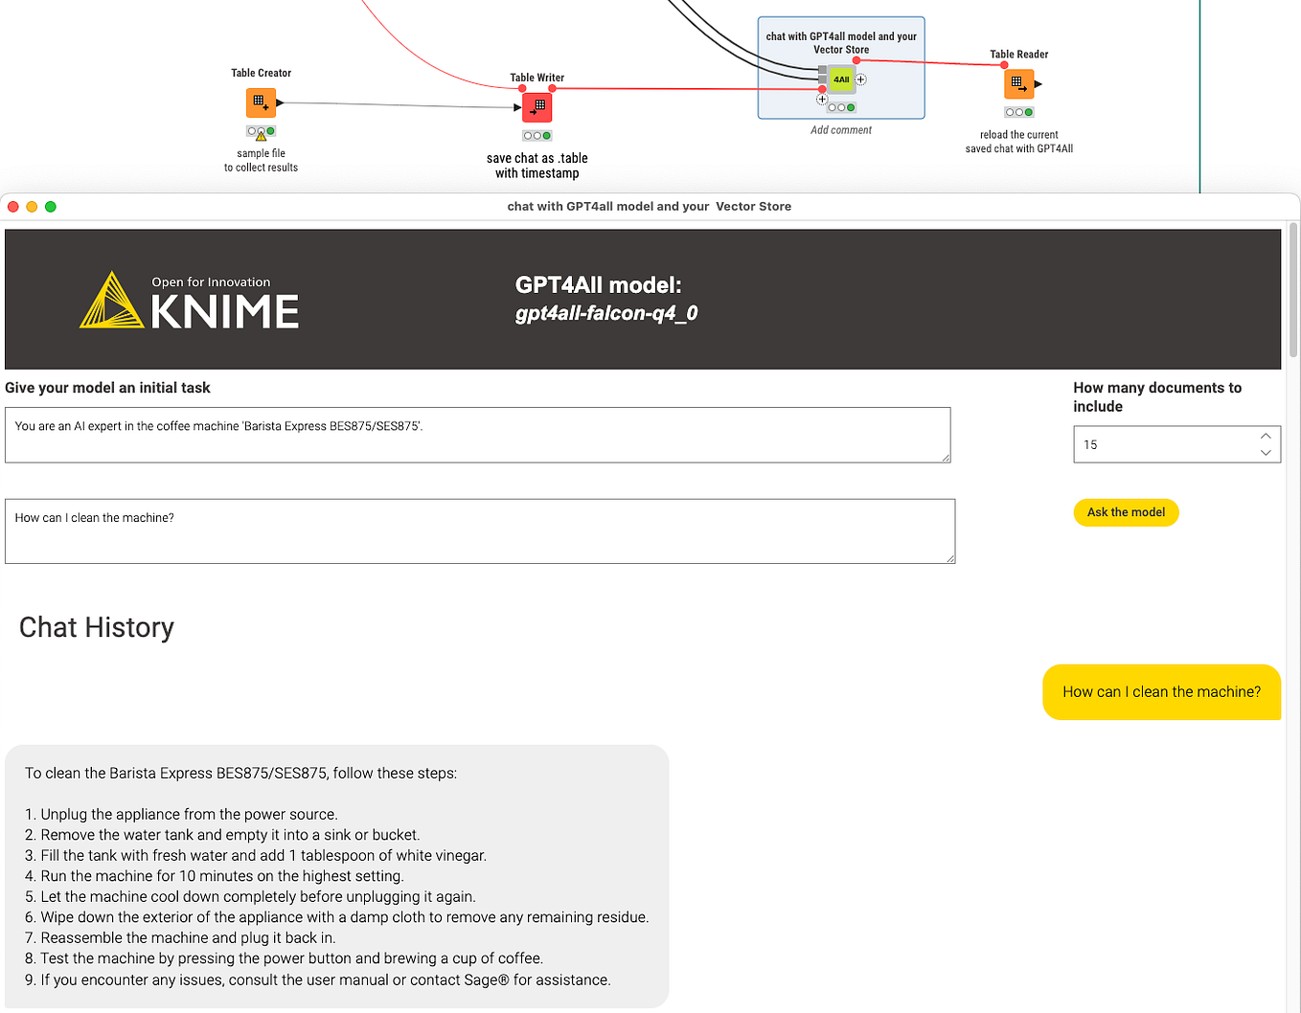Click the initial task text box
Viewport: 1301px width, 1013px height.
pyautogui.click(x=477, y=435)
